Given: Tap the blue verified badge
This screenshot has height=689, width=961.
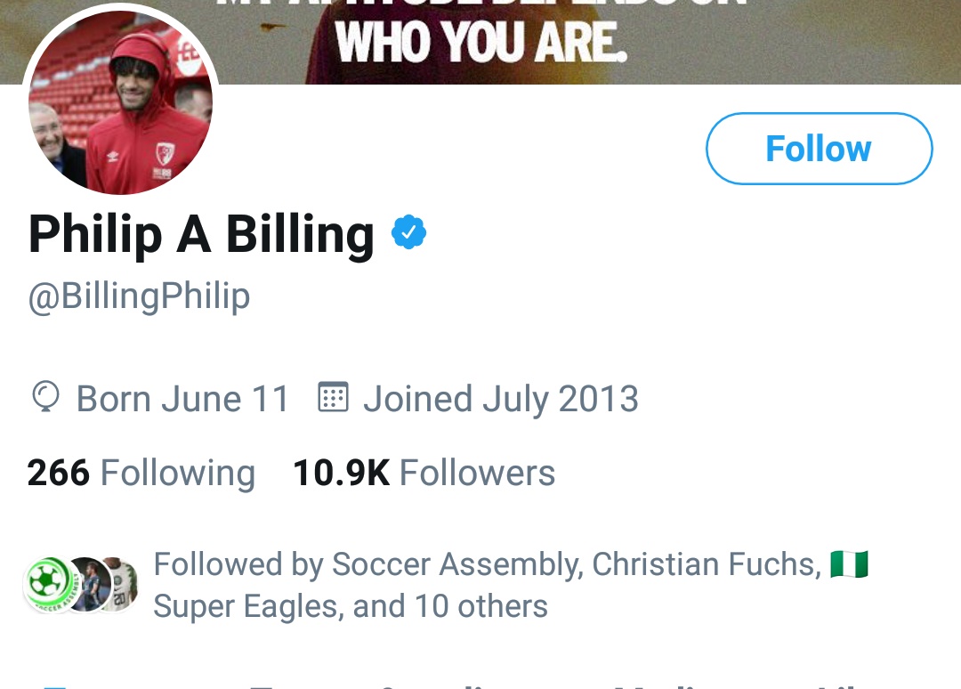Looking at the screenshot, I should 409,233.
